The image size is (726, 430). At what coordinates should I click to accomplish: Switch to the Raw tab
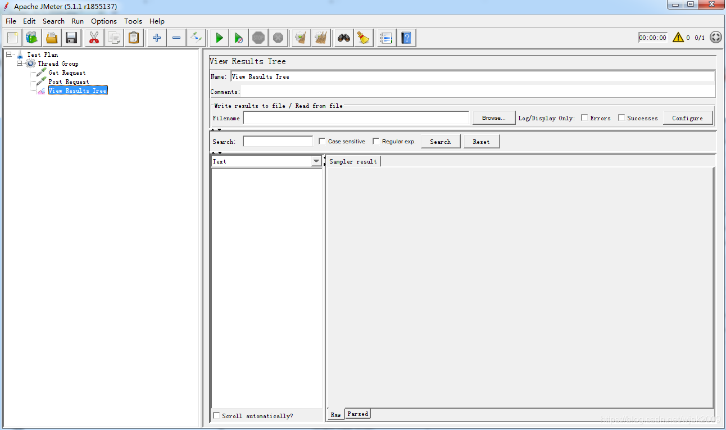point(335,414)
